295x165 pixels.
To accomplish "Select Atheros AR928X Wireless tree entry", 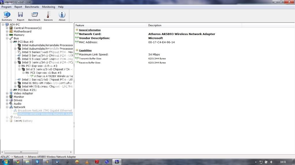I will point(53,76).
